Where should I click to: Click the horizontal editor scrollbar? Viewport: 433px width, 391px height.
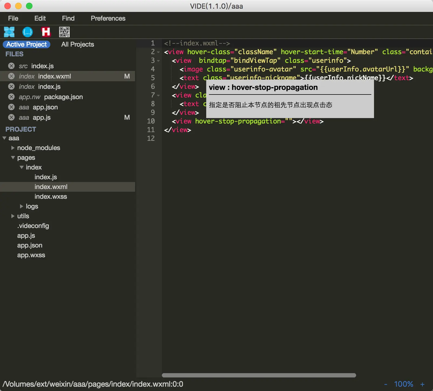pos(259,375)
